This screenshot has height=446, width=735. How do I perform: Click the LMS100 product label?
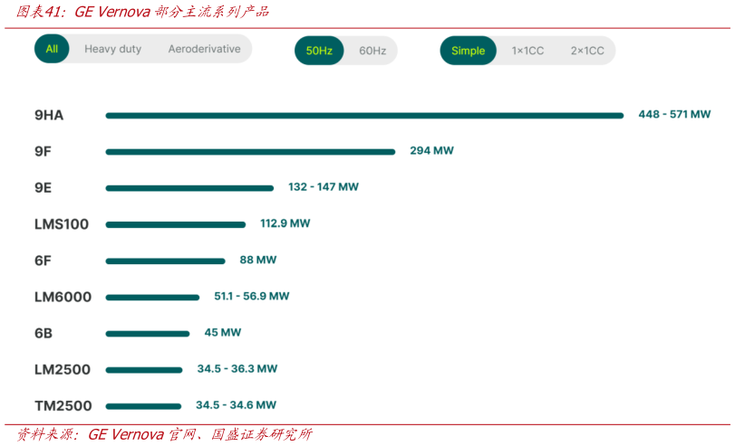coord(62,224)
